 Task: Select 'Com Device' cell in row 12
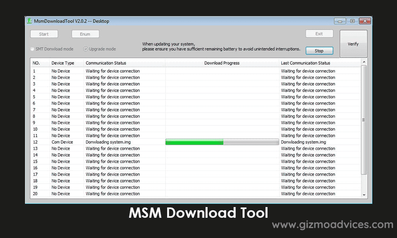(x=62, y=142)
